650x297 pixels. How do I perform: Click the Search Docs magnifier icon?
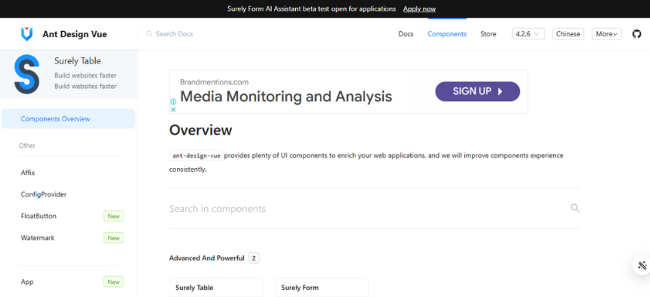[x=149, y=34]
